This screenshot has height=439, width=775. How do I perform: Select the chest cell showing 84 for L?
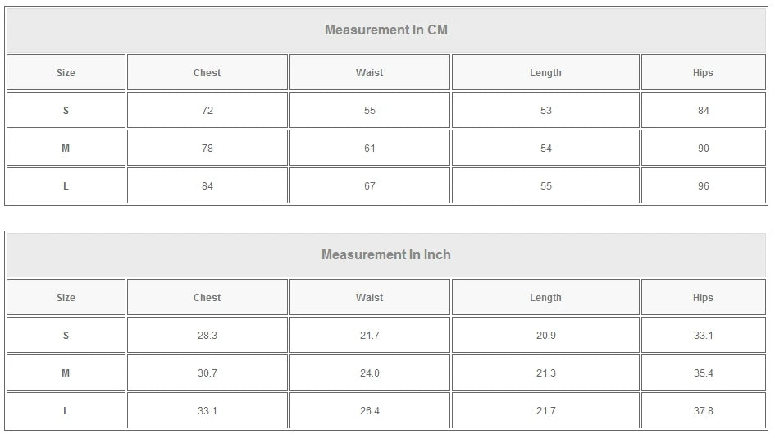click(x=207, y=186)
